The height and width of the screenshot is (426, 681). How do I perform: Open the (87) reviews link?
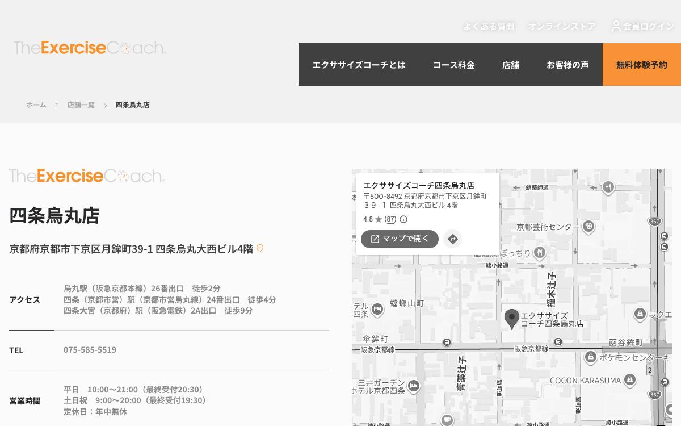[390, 219]
